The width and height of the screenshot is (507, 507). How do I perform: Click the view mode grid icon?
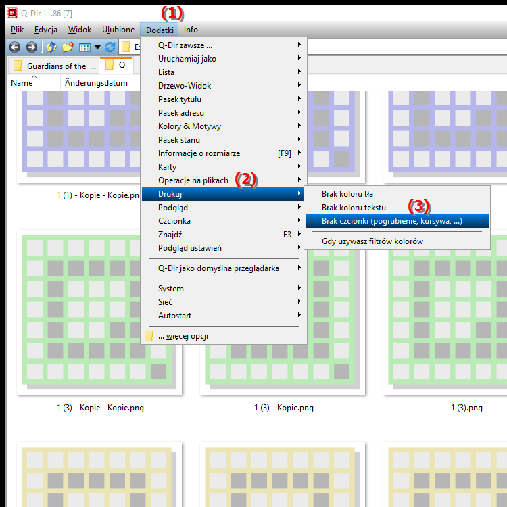[x=84, y=47]
